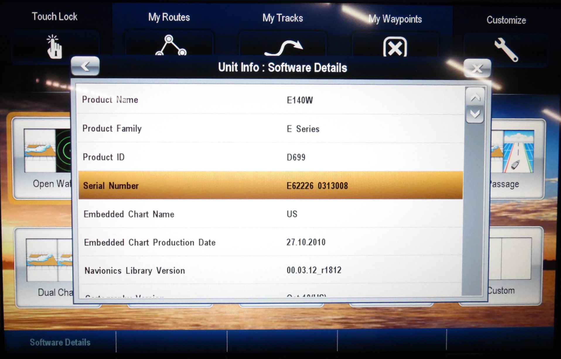
Task: Select the Product ID row
Action: click(x=270, y=157)
